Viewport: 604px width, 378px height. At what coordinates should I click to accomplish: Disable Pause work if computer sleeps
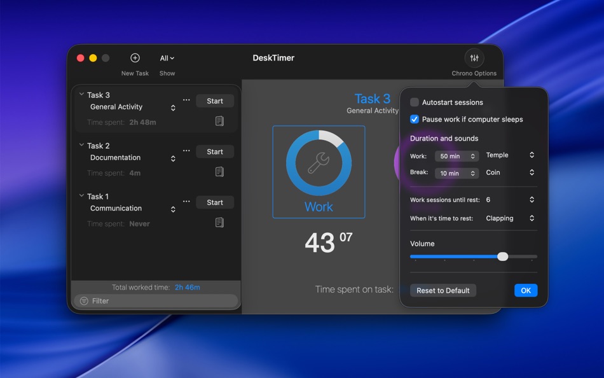(x=414, y=119)
